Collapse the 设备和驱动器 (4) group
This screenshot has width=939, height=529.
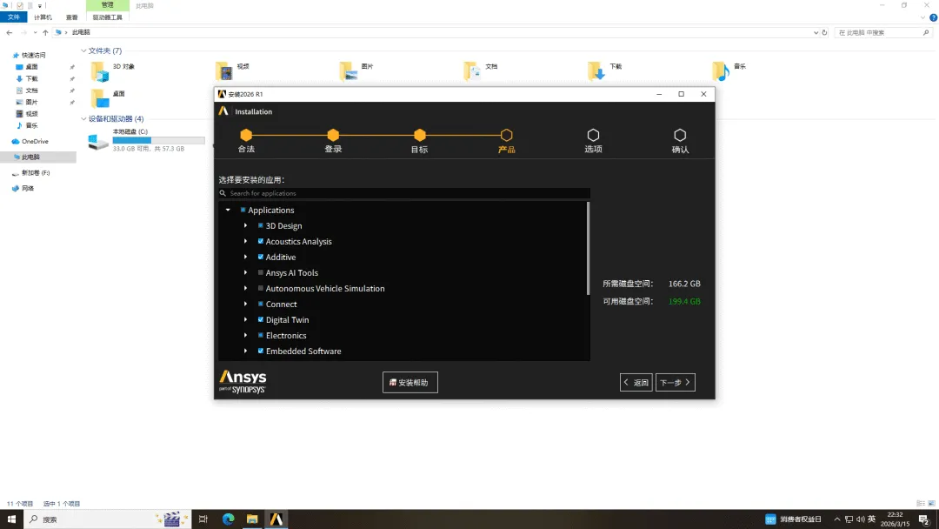coord(83,118)
